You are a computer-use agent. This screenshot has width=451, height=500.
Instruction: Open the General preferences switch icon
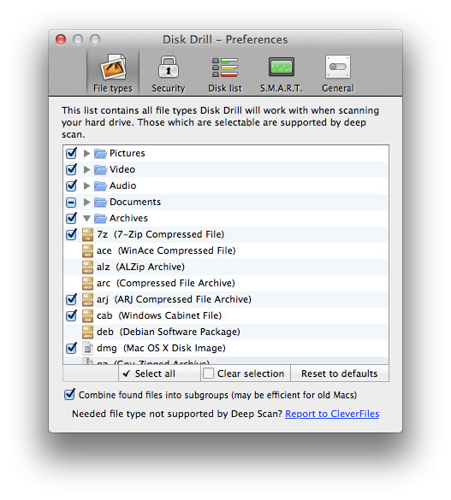(338, 67)
